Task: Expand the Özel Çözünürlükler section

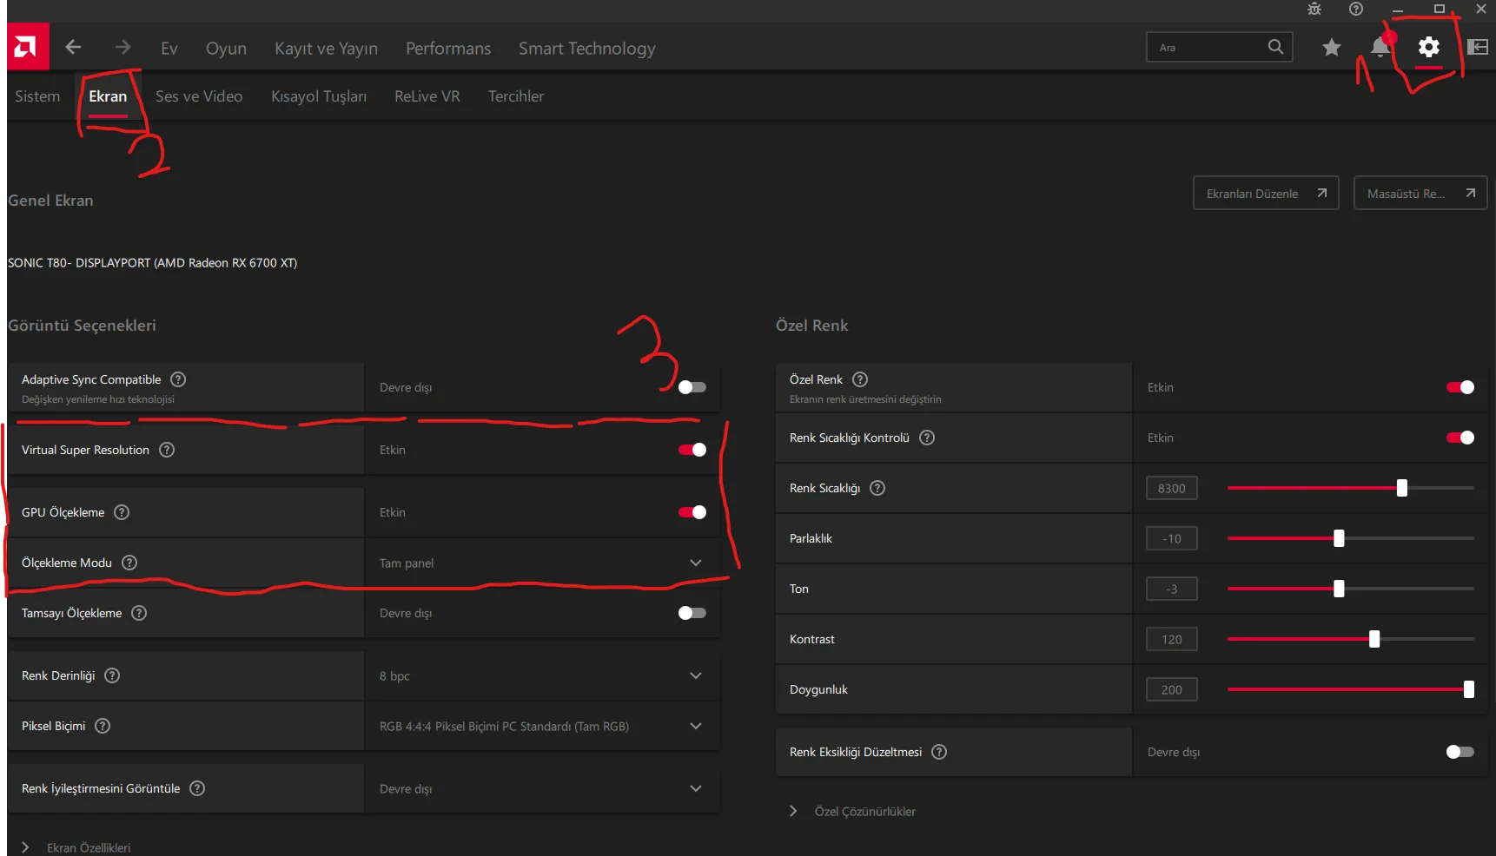Action: (793, 811)
